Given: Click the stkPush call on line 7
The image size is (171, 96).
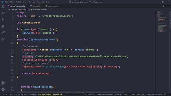Looking at the screenshot, I should coord(27,33).
